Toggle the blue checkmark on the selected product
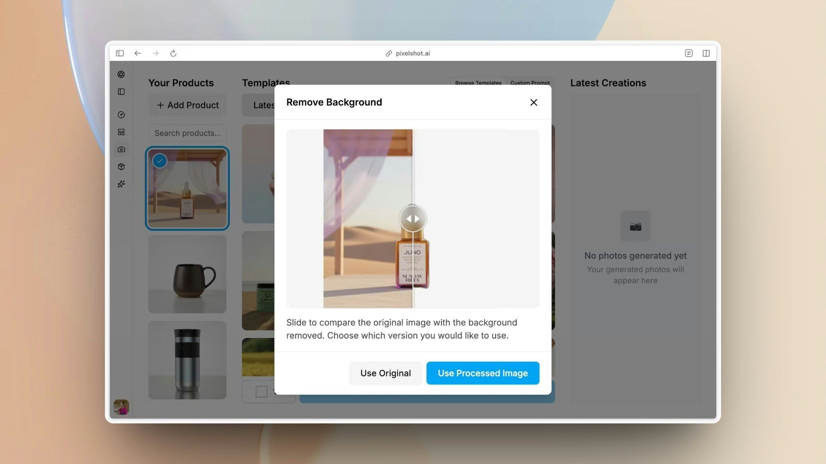 [x=160, y=161]
